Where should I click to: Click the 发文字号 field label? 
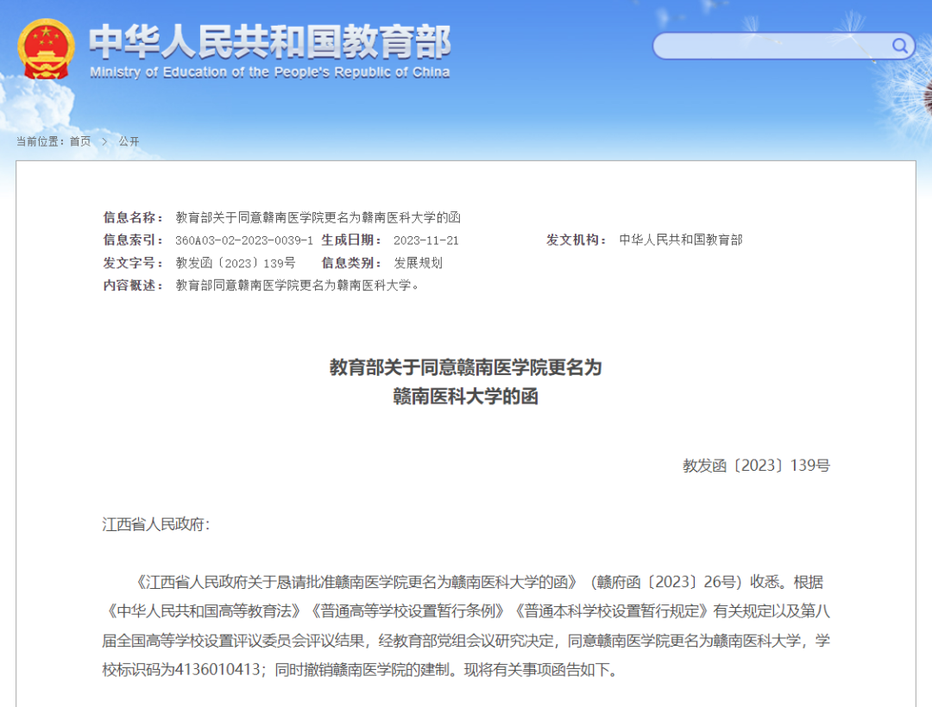pos(133,263)
